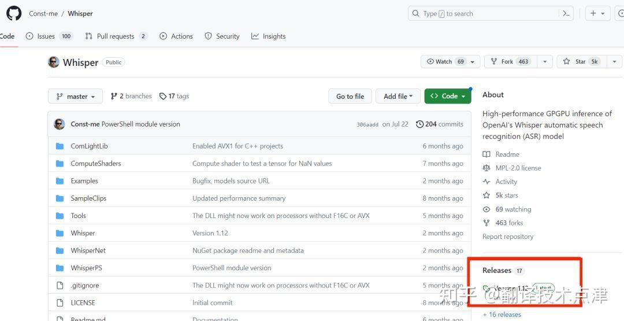The image size is (624, 321).
Task: Switch to the Pull requests tab
Action: (116, 36)
